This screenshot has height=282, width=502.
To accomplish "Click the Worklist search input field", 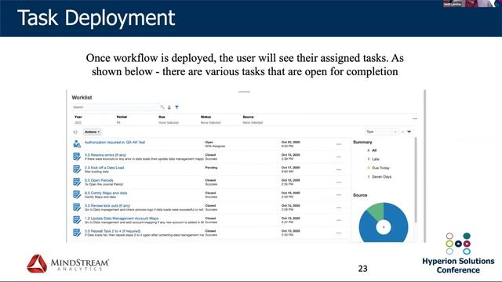I will point(115,107).
